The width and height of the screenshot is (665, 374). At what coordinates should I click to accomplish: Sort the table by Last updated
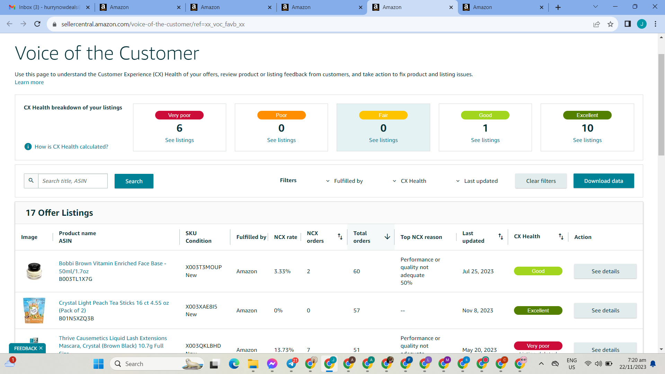point(500,237)
